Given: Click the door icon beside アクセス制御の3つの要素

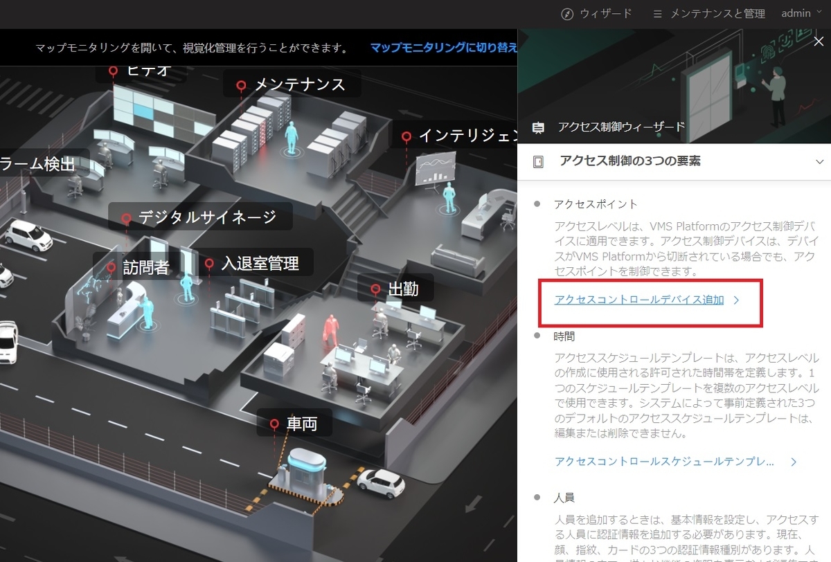Looking at the screenshot, I should (x=538, y=162).
